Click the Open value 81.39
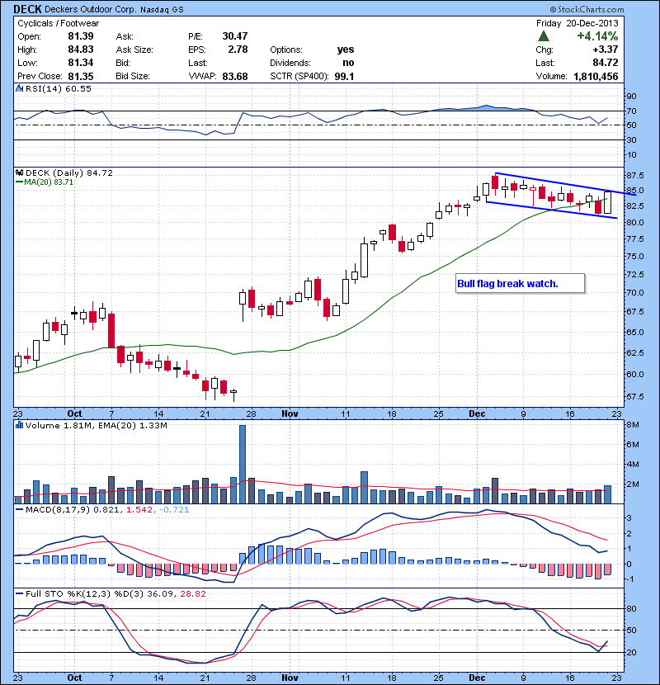 [81, 36]
